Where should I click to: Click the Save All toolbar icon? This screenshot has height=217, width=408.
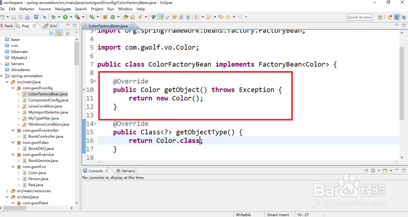(x=20, y=17)
